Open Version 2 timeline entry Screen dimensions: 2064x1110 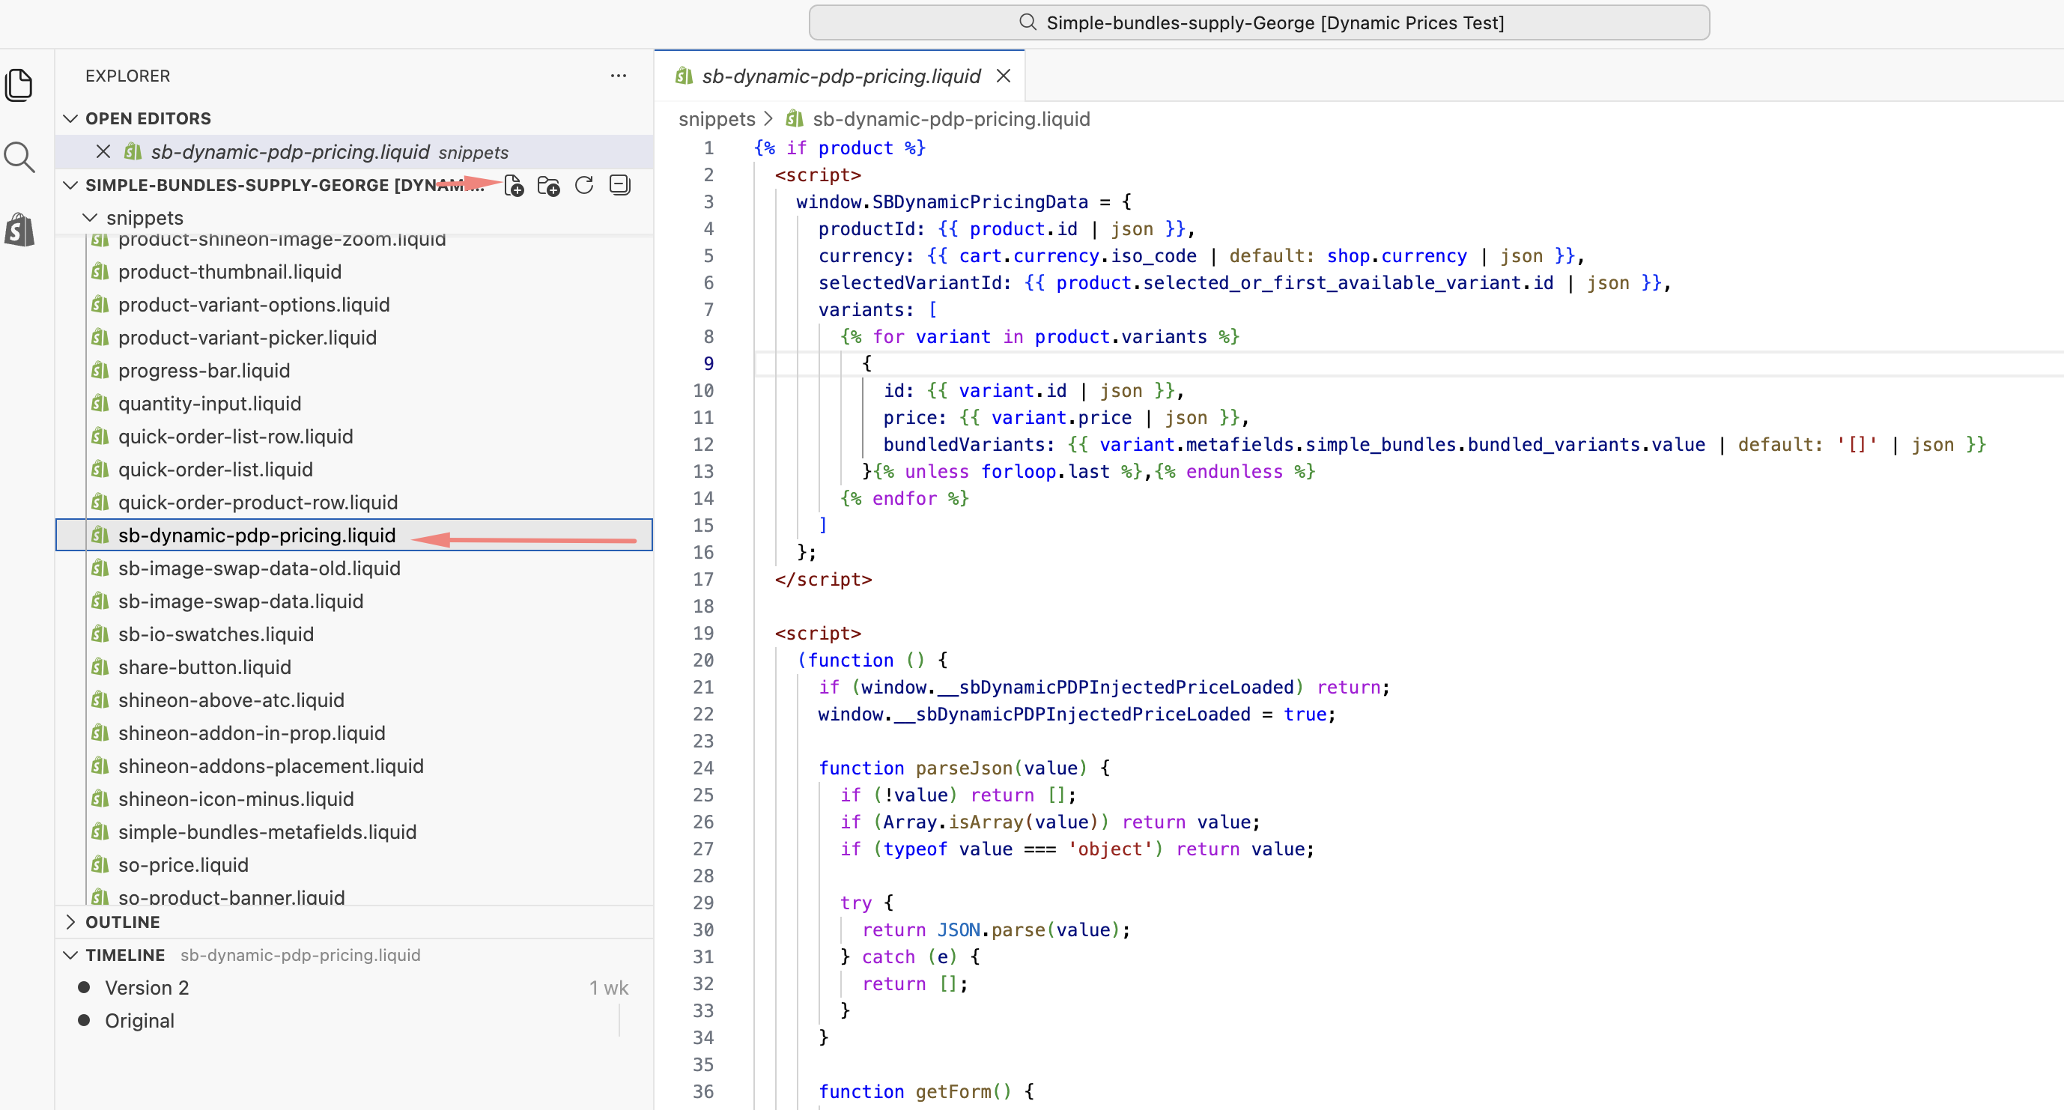coord(353,987)
